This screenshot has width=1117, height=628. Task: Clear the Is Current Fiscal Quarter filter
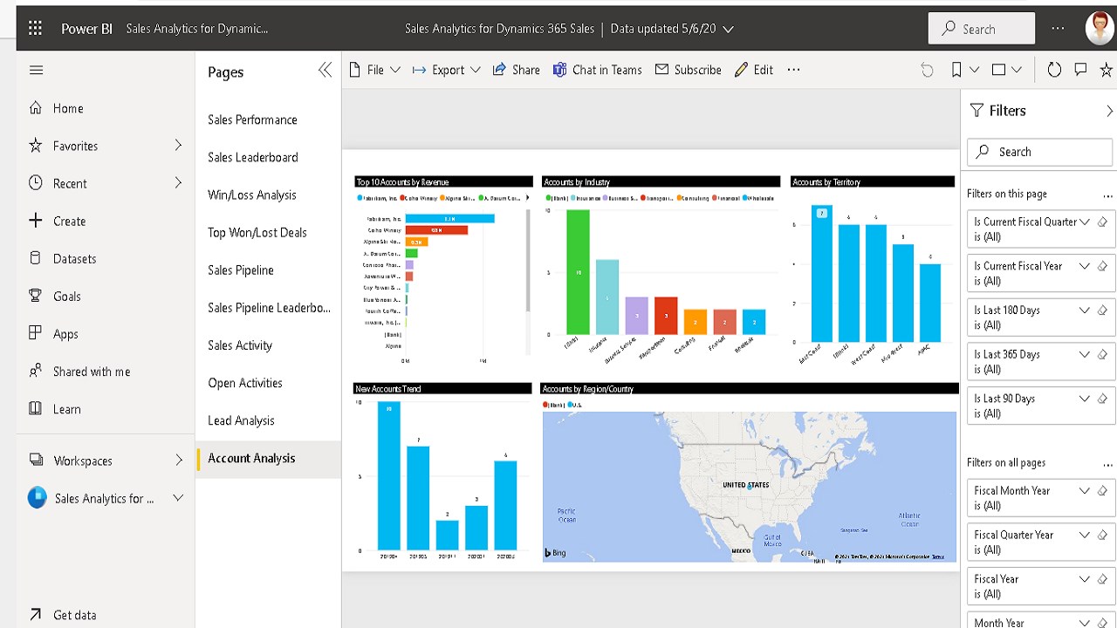tap(1102, 222)
